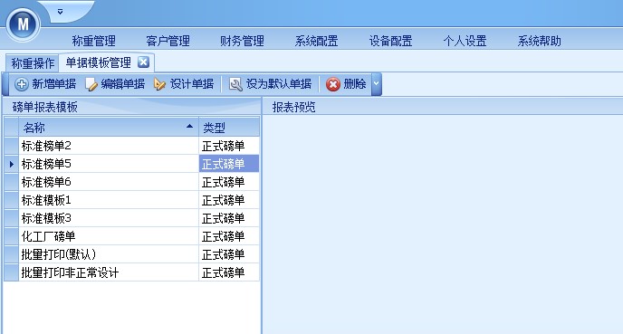Click the 报表预览 panel header
This screenshot has width=623, height=334.
click(443, 107)
